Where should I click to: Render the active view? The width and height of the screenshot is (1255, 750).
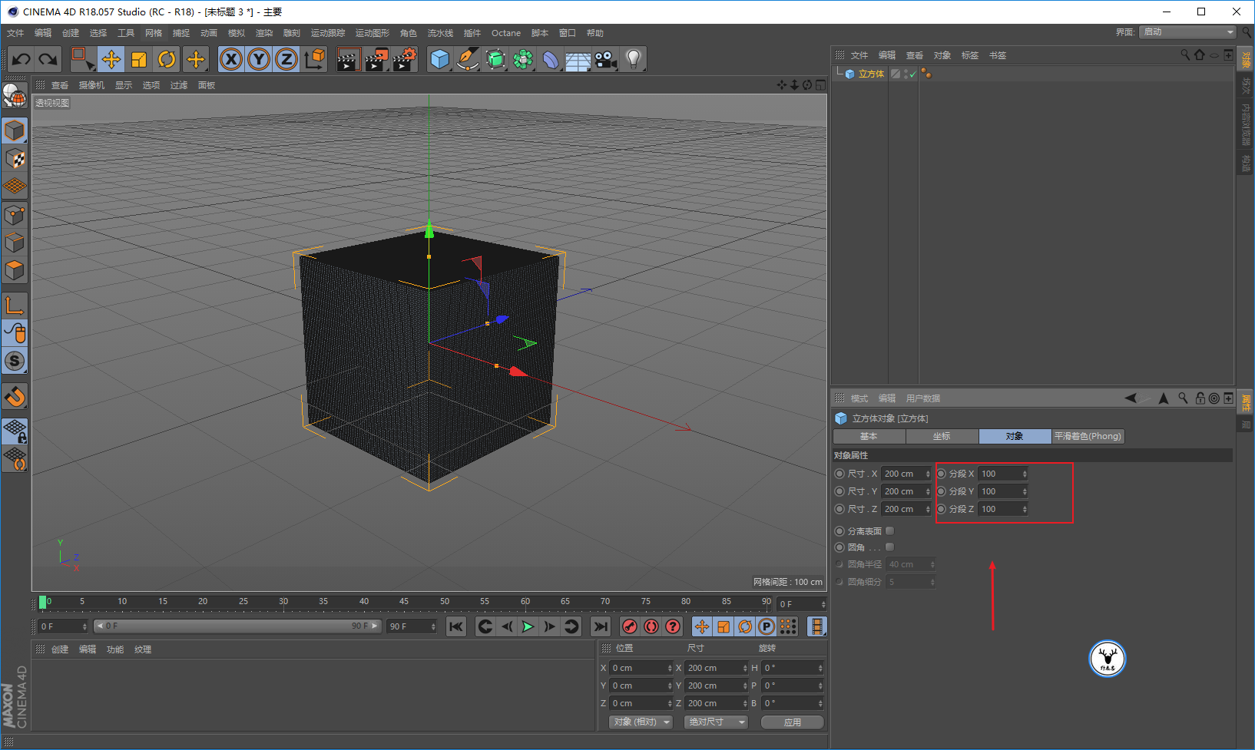(348, 59)
